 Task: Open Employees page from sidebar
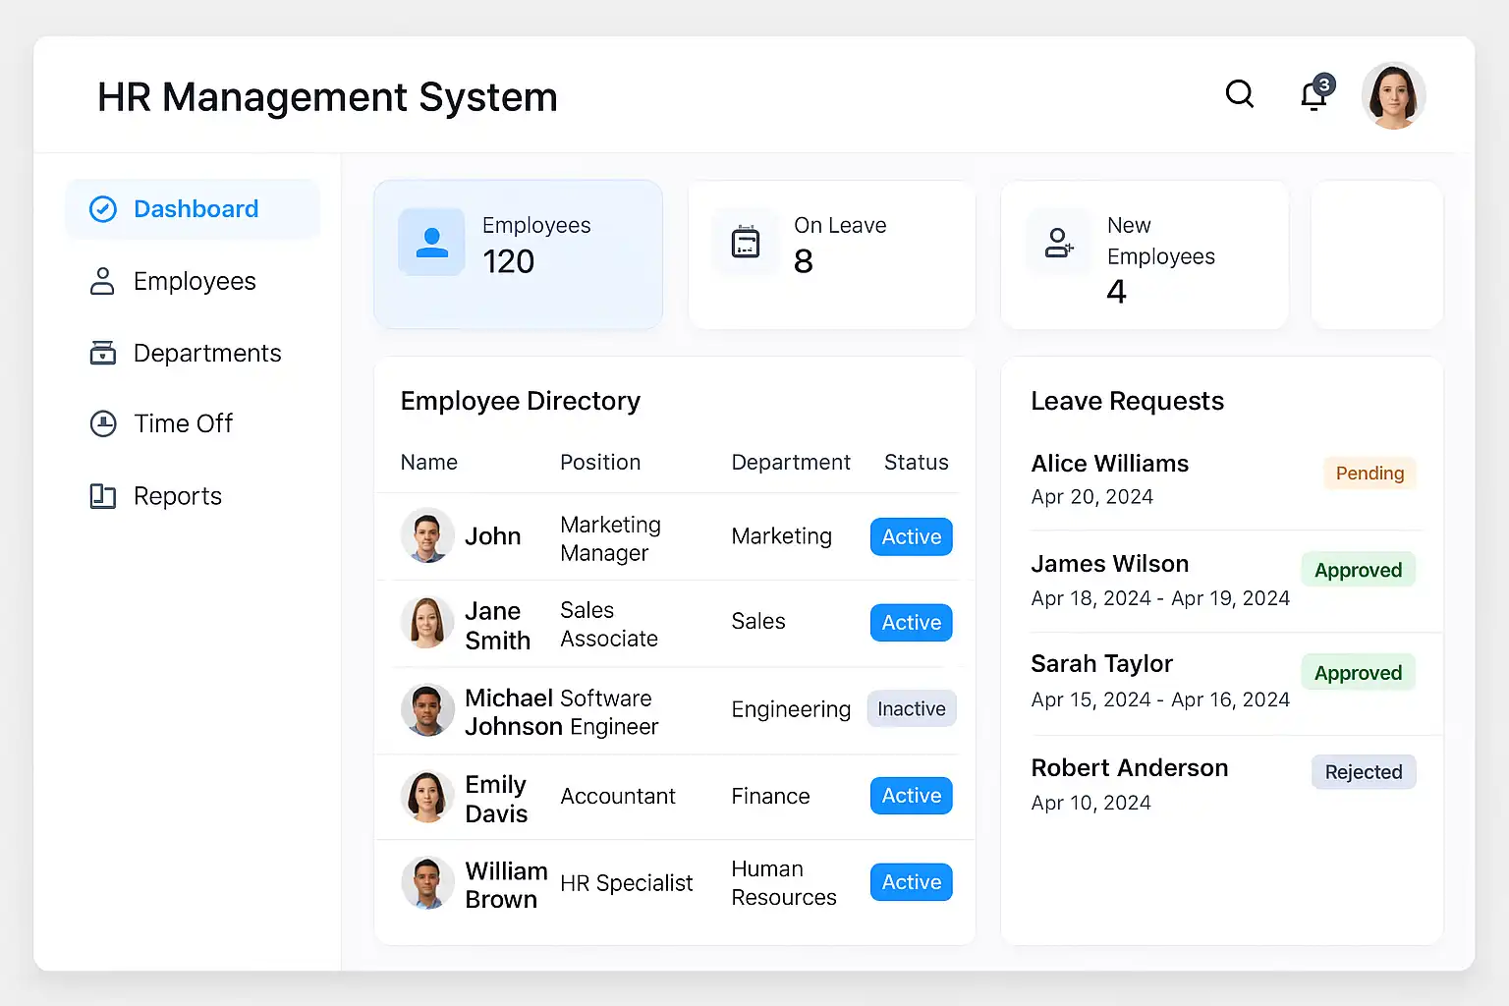pos(194,282)
